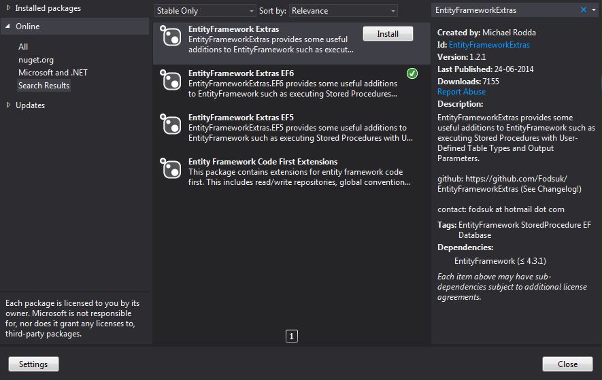Select Search Results in the tree

pyautogui.click(x=44, y=86)
